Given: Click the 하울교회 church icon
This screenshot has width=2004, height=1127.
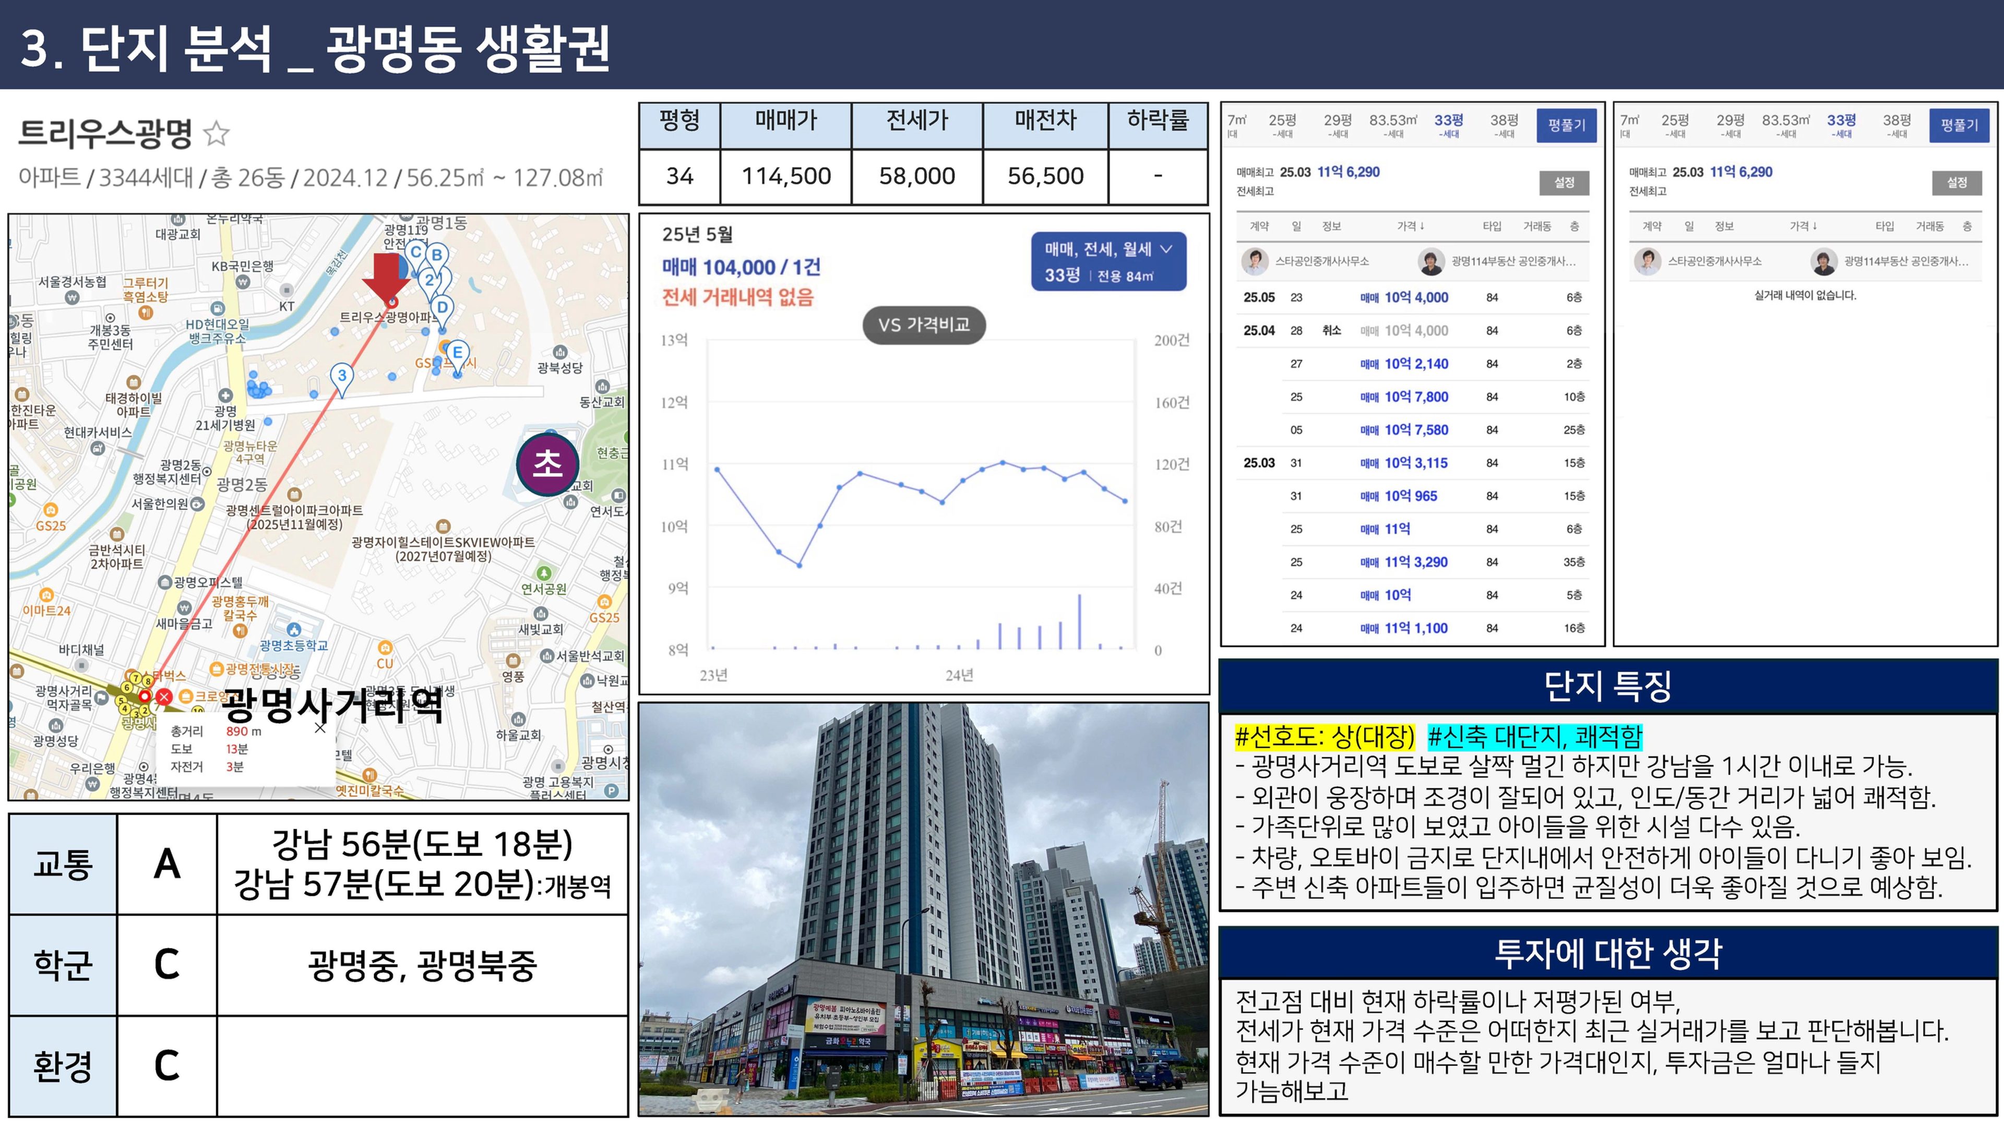Looking at the screenshot, I should 518,720.
